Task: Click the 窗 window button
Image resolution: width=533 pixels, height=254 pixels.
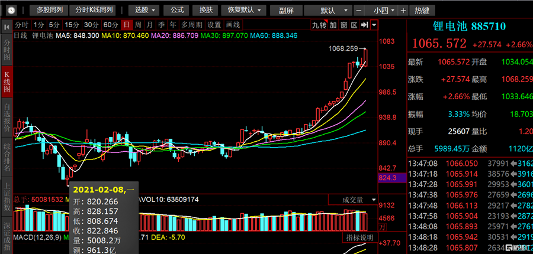Action: tap(343, 25)
